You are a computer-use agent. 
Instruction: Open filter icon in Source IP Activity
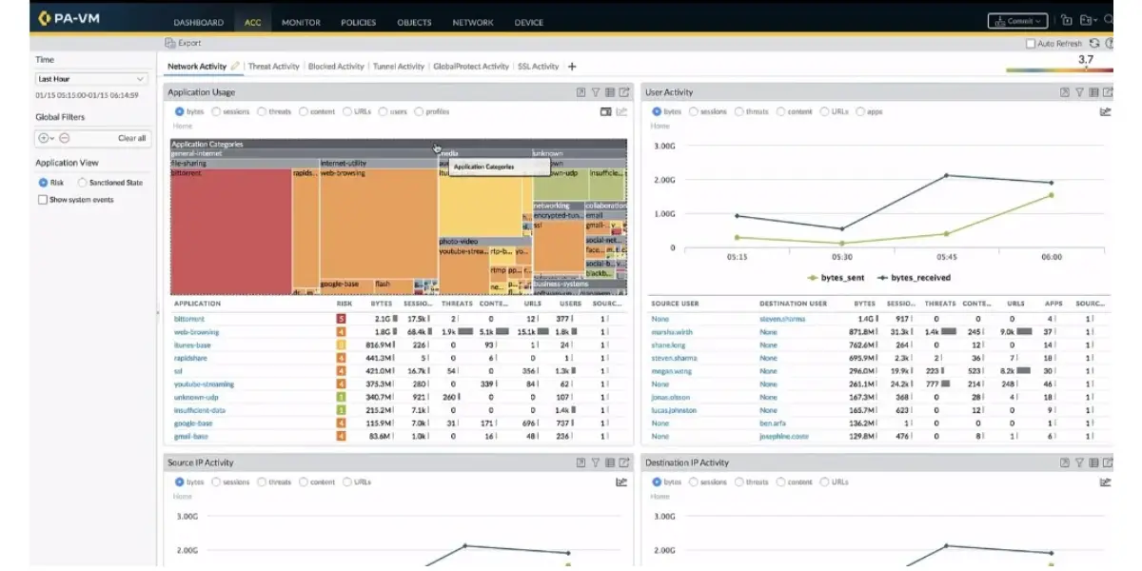point(596,463)
